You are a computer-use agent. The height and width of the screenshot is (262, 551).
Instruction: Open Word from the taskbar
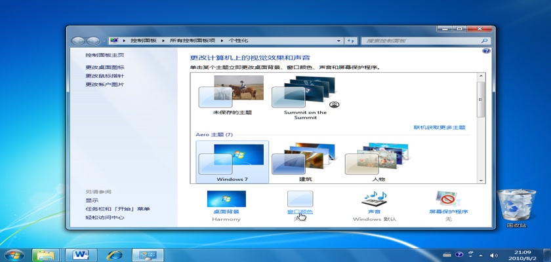pyautogui.click(x=81, y=254)
